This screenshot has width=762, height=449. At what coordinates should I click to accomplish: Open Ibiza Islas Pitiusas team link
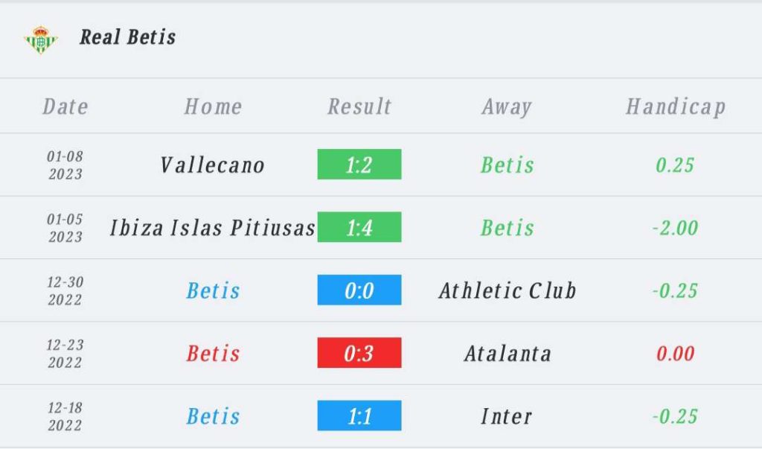point(212,228)
